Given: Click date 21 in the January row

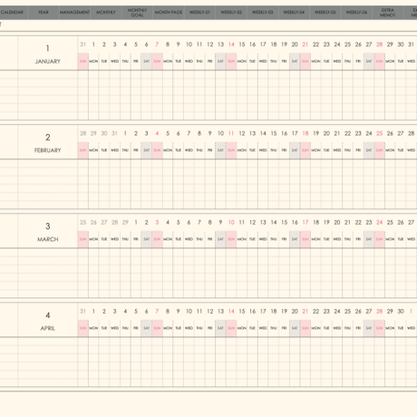Looking at the screenshot, I should tap(305, 44).
